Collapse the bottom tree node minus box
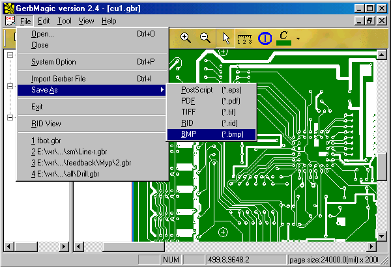This screenshot has height=267, width=391. tap(10, 117)
